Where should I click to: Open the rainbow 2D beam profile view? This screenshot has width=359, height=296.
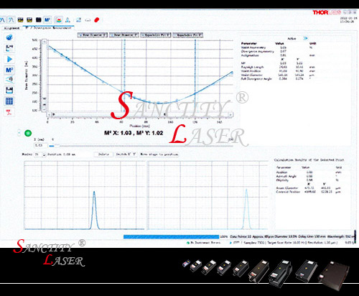(x=59, y=20)
